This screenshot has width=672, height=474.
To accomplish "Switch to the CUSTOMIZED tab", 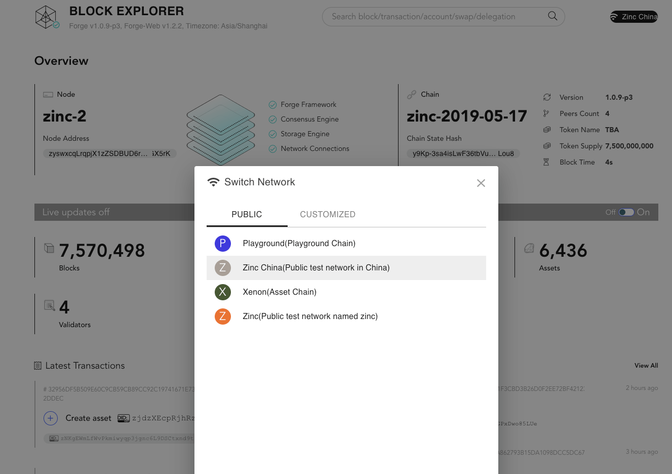I will [327, 214].
